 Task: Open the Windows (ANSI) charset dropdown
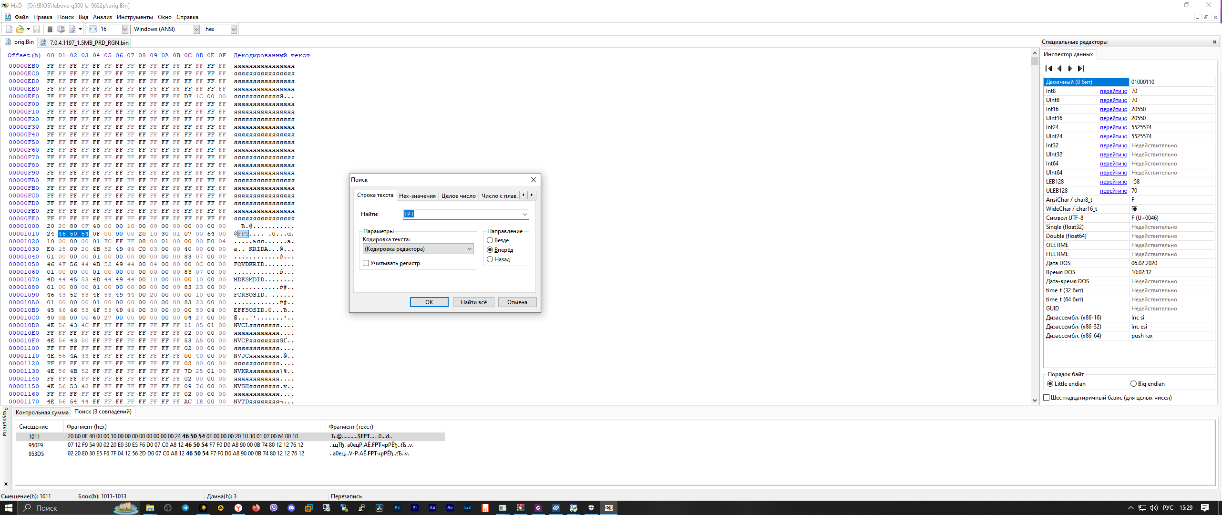tap(196, 29)
